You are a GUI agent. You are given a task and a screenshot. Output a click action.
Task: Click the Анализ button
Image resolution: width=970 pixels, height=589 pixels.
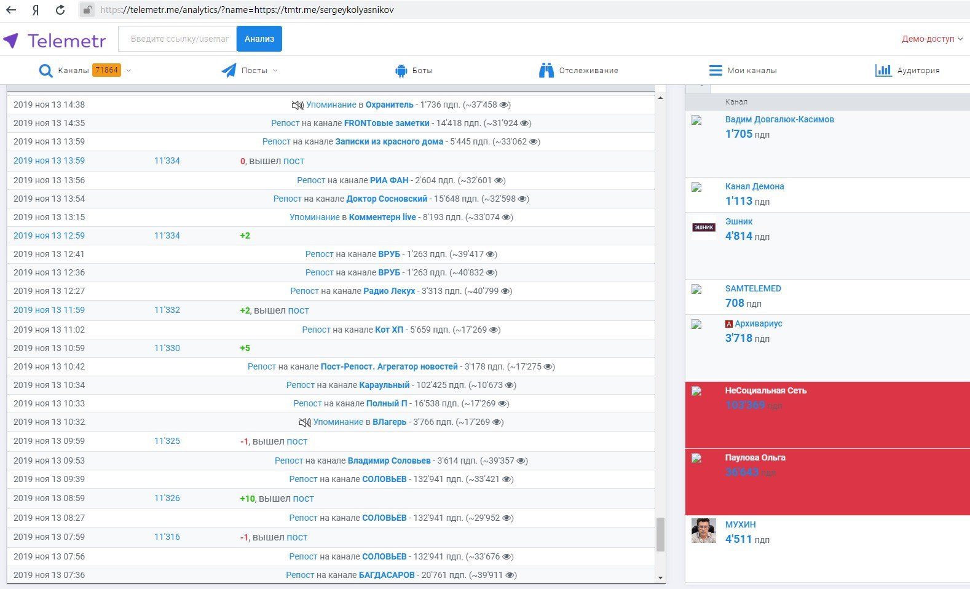click(259, 39)
